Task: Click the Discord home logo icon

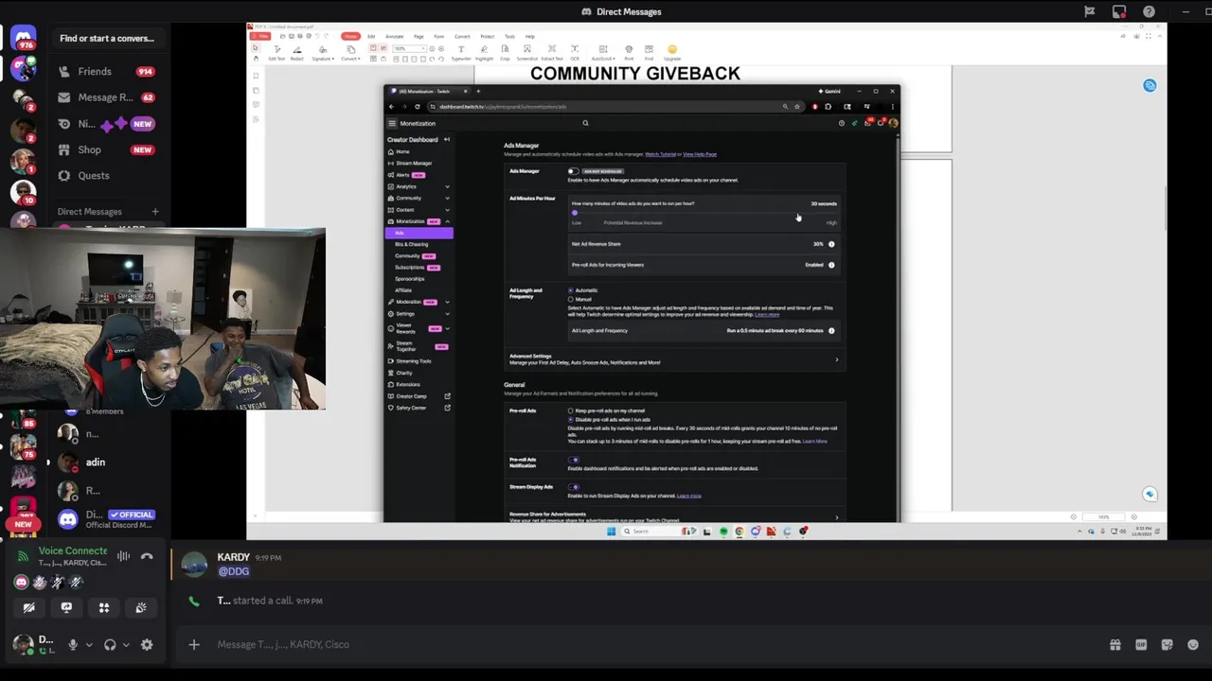Action: [23, 40]
